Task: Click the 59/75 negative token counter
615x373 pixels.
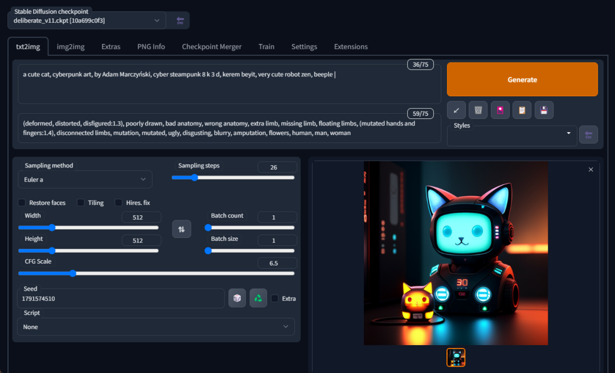Action: [x=420, y=113]
